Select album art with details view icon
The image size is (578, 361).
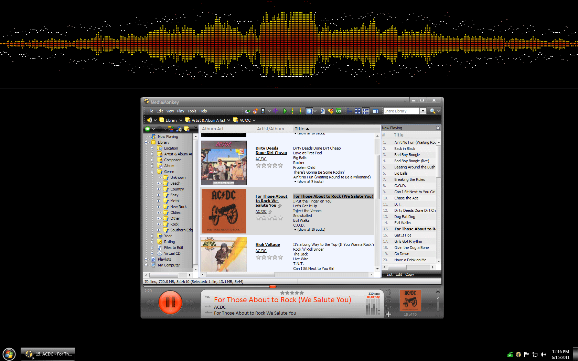(x=366, y=111)
